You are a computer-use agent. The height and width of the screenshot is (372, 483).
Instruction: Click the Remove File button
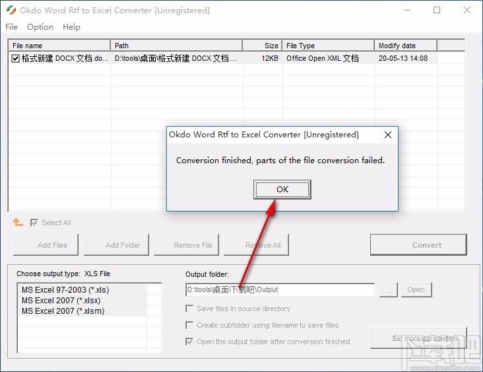186,245
